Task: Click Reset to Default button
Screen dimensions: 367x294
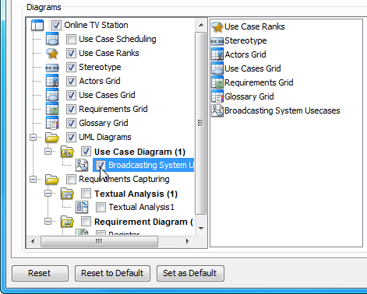Action: tap(112, 273)
